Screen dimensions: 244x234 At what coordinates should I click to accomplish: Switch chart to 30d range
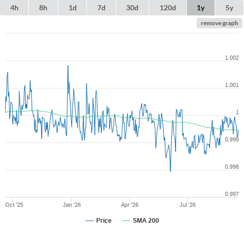click(x=132, y=8)
